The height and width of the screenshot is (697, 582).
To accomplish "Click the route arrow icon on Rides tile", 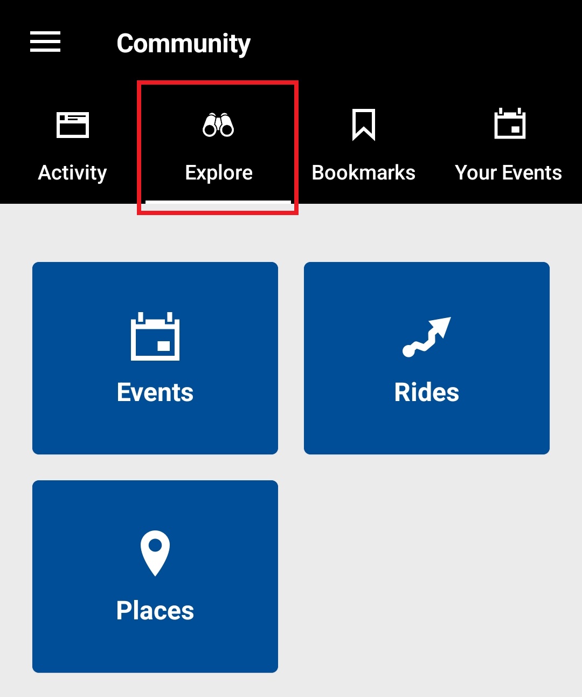I will 427,336.
